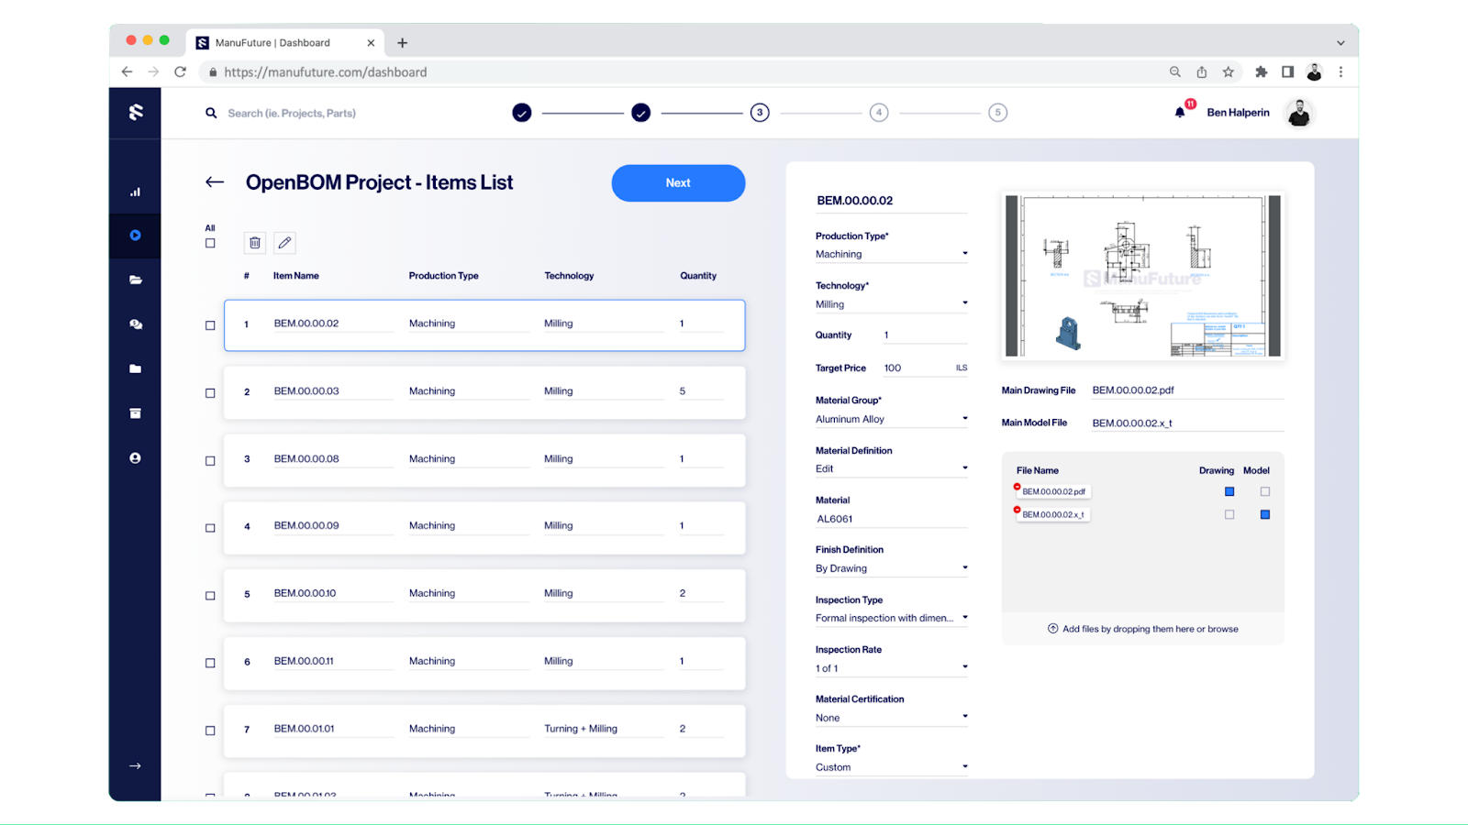Reload the page in browser toolbar
This screenshot has height=825, width=1468.
pyautogui.click(x=180, y=71)
